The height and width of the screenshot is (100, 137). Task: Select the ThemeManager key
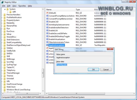click(13, 73)
